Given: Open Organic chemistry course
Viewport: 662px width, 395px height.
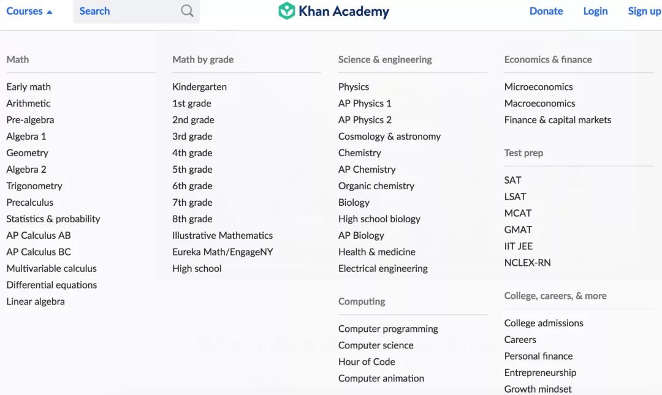Looking at the screenshot, I should [x=376, y=186].
